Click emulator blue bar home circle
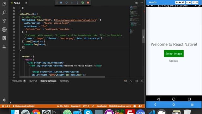This screenshot has width=202, height=114. [x=174, y=104]
